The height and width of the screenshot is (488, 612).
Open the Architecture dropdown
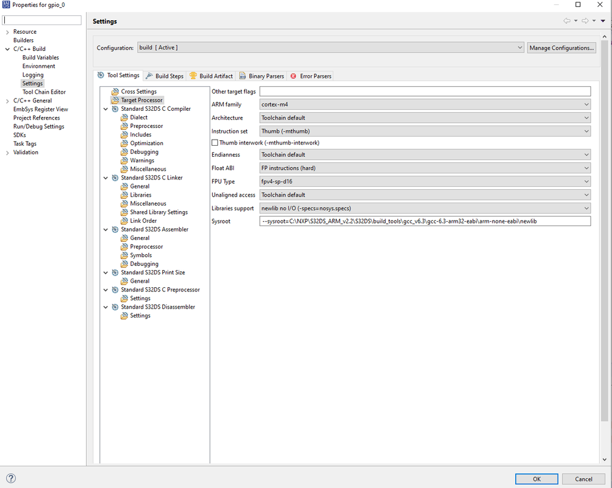click(425, 118)
